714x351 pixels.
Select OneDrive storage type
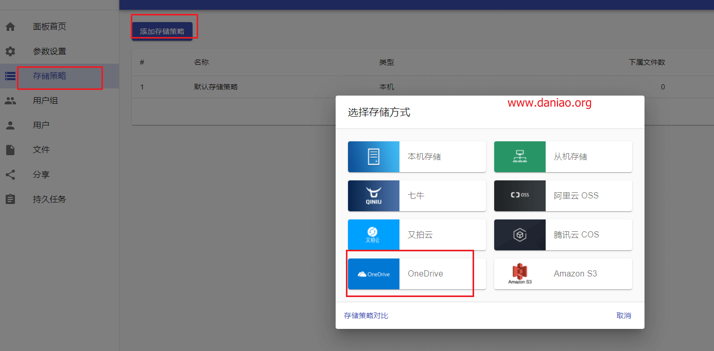tap(417, 274)
